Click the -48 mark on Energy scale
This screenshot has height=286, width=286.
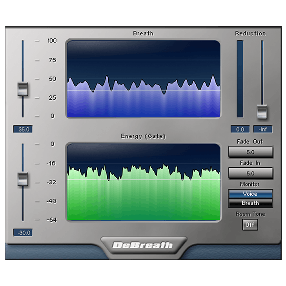(x=51, y=201)
